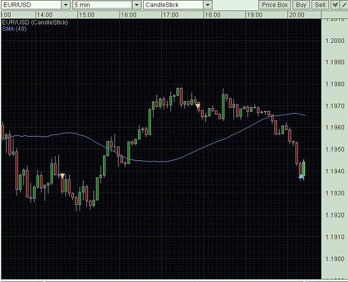
Task: Click the 20:00 time axis label
Action: coord(297,15)
